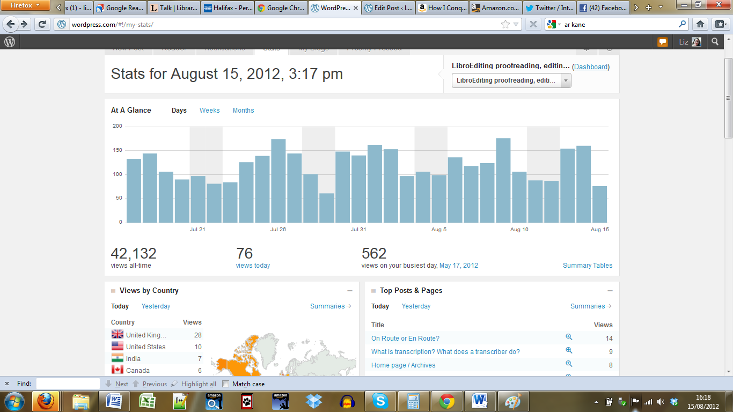Click the Find bar text field
Image resolution: width=733 pixels, height=412 pixels.
click(x=68, y=384)
